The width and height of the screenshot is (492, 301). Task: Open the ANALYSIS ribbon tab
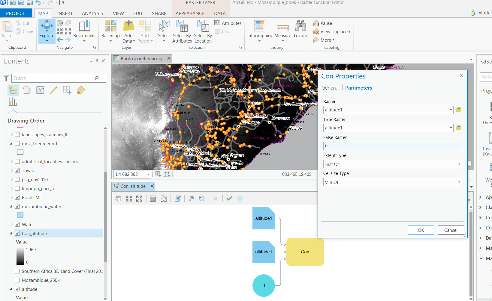coord(92,13)
